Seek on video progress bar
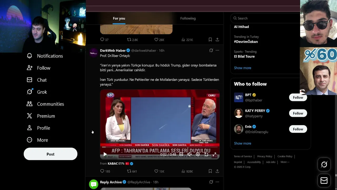Image resolution: width=337 pixels, height=190 pixels. pos(160,147)
